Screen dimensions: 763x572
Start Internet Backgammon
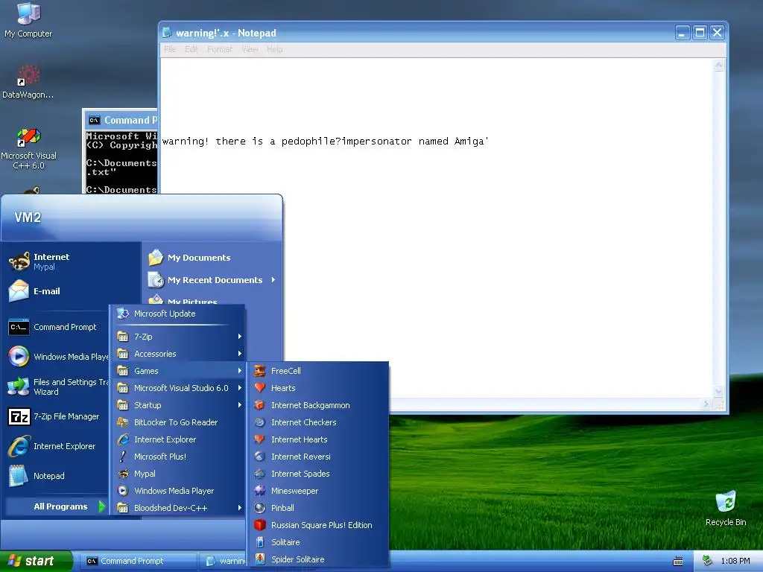317,405
